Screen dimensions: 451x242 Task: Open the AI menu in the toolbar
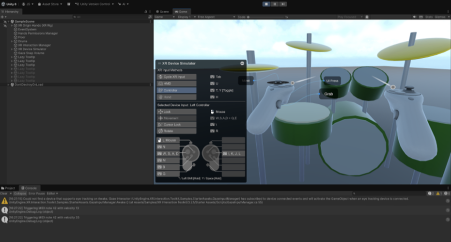click(x=124, y=4)
